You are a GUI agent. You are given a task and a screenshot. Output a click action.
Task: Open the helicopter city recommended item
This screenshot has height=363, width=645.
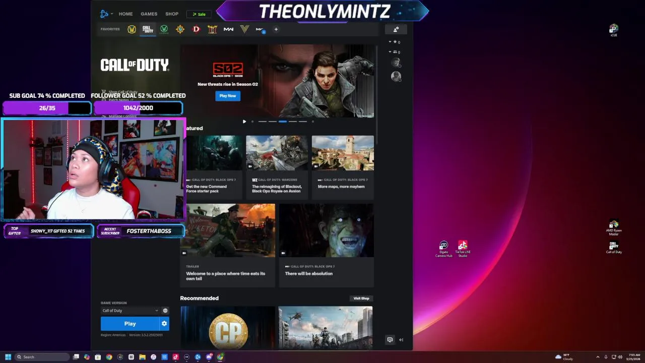[326, 328]
